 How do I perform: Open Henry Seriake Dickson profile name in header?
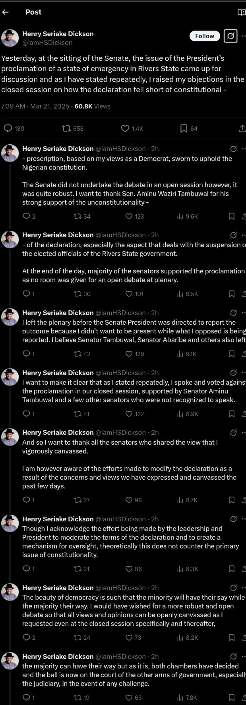58,34
